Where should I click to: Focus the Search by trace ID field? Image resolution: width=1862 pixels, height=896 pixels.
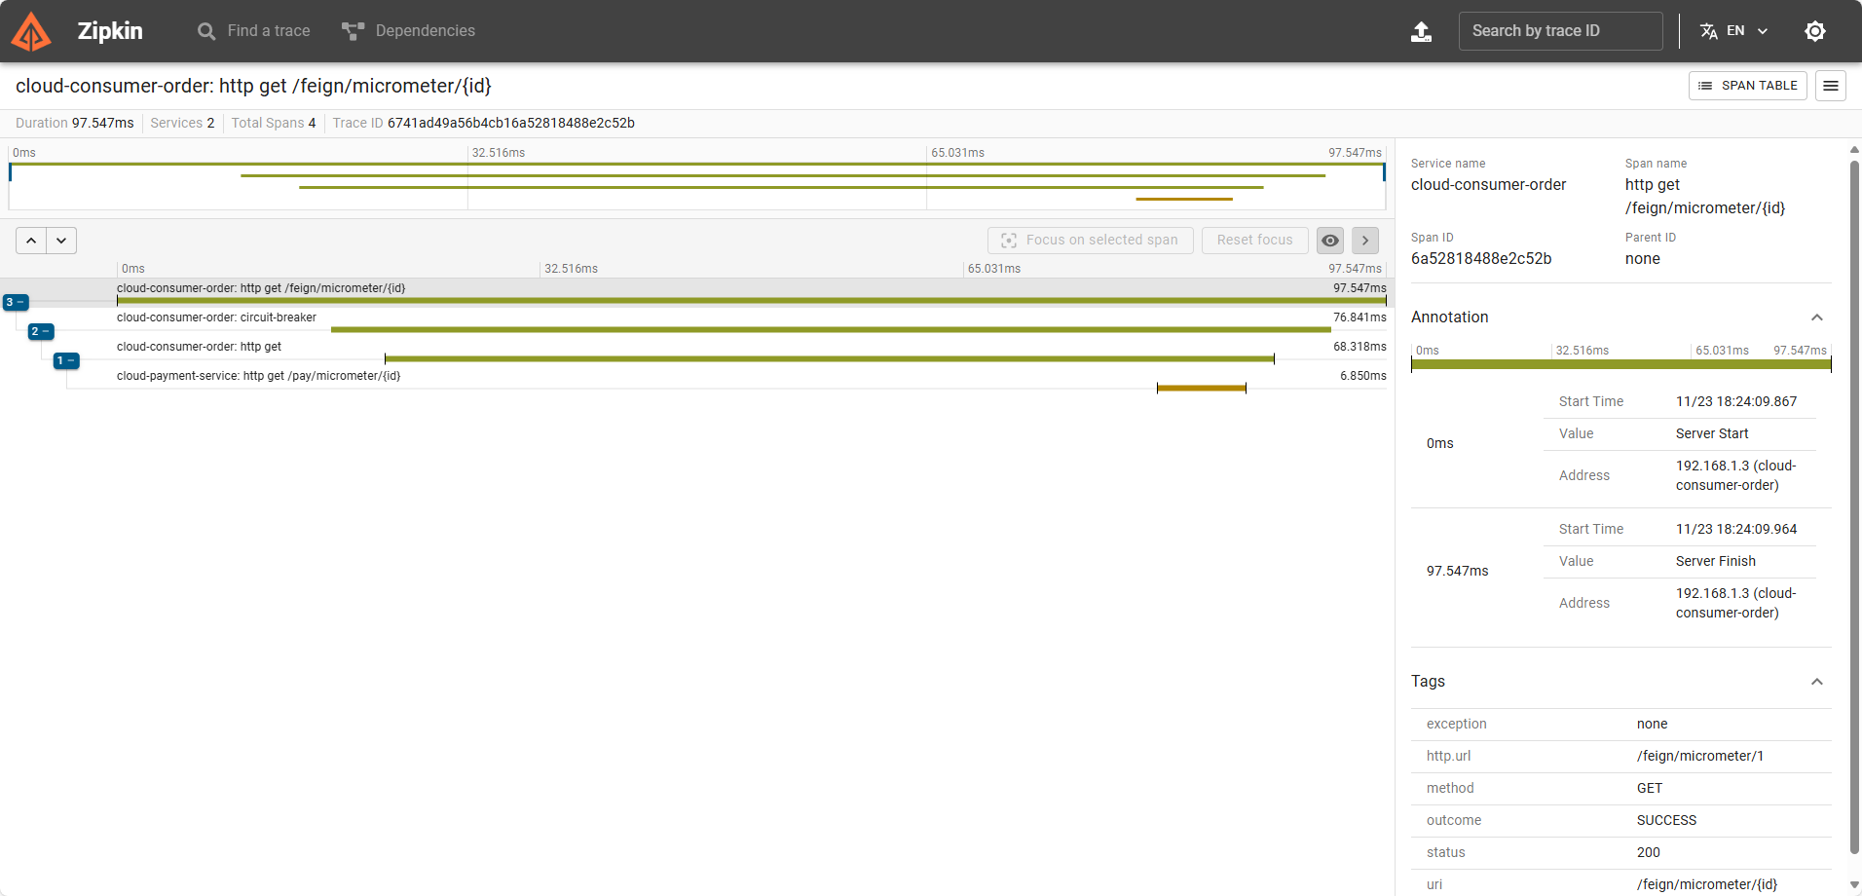[x=1560, y=31]
